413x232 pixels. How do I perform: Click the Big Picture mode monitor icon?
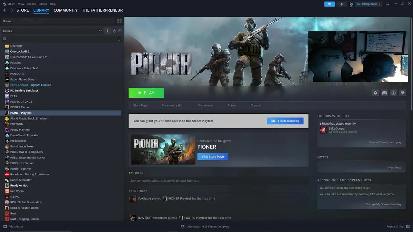[388, 4]
